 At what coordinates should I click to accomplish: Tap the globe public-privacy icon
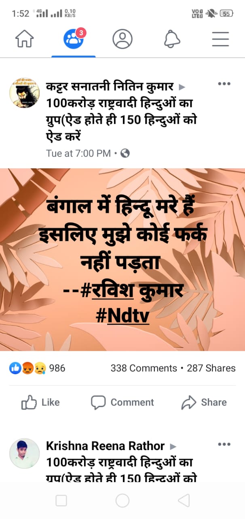click(x=125, y=153)
